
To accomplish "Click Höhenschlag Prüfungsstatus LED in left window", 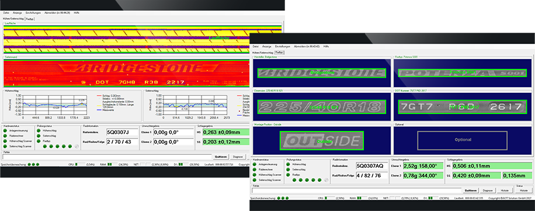I will 39,130.
